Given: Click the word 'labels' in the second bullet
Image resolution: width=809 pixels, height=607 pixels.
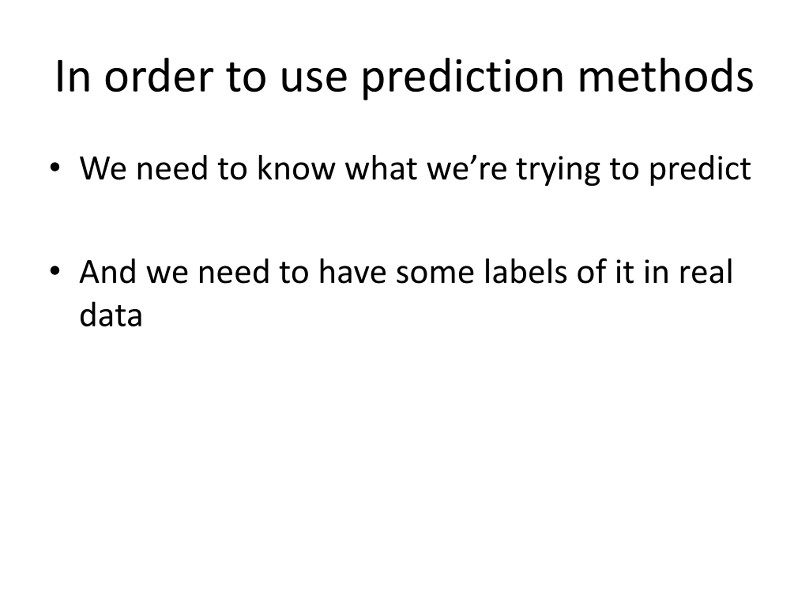Looking at the screenshot, I should (526, 271).
